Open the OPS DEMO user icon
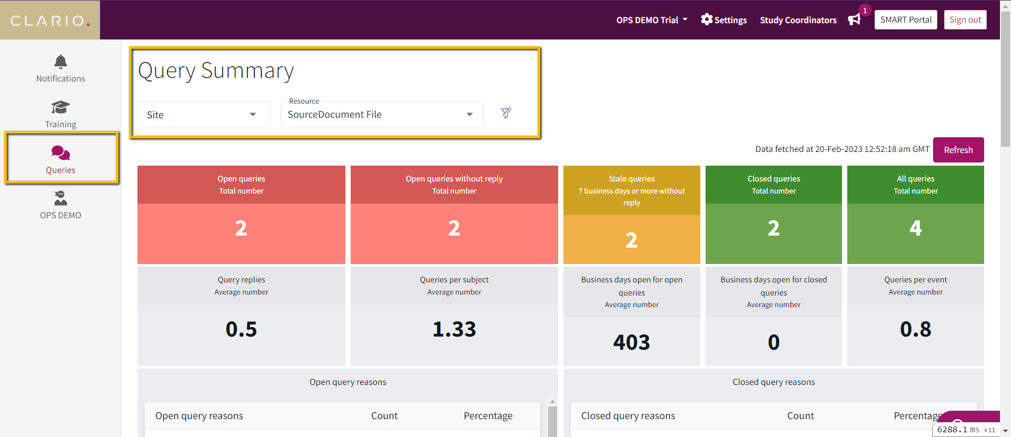This screenshot has width=1011, height=437. click(x=61, y=198)
